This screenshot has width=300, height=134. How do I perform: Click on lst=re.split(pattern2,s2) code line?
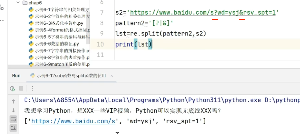pos(161,34)
